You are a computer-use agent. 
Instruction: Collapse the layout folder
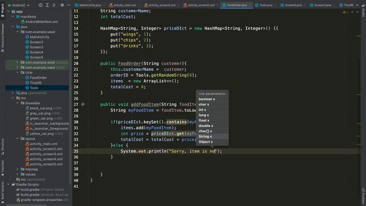point(17,138)
